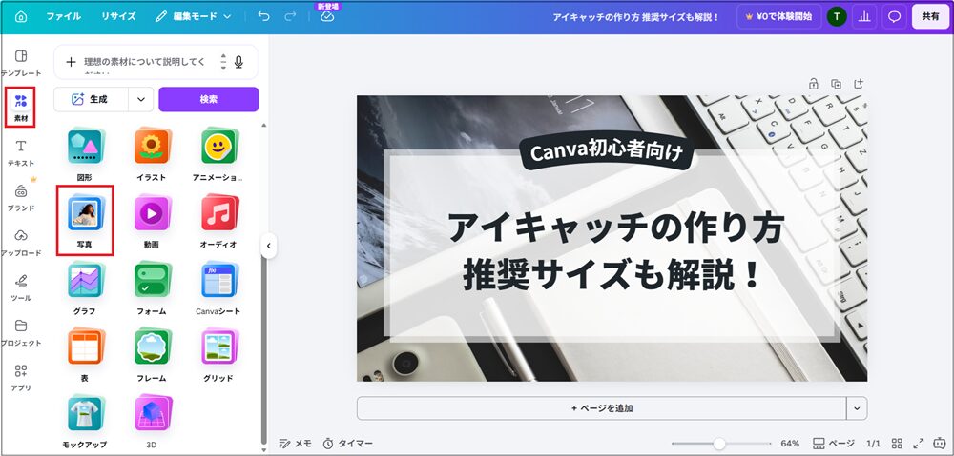Open the アニメーション category
The image size is (954, 456).
click(218, 154)
